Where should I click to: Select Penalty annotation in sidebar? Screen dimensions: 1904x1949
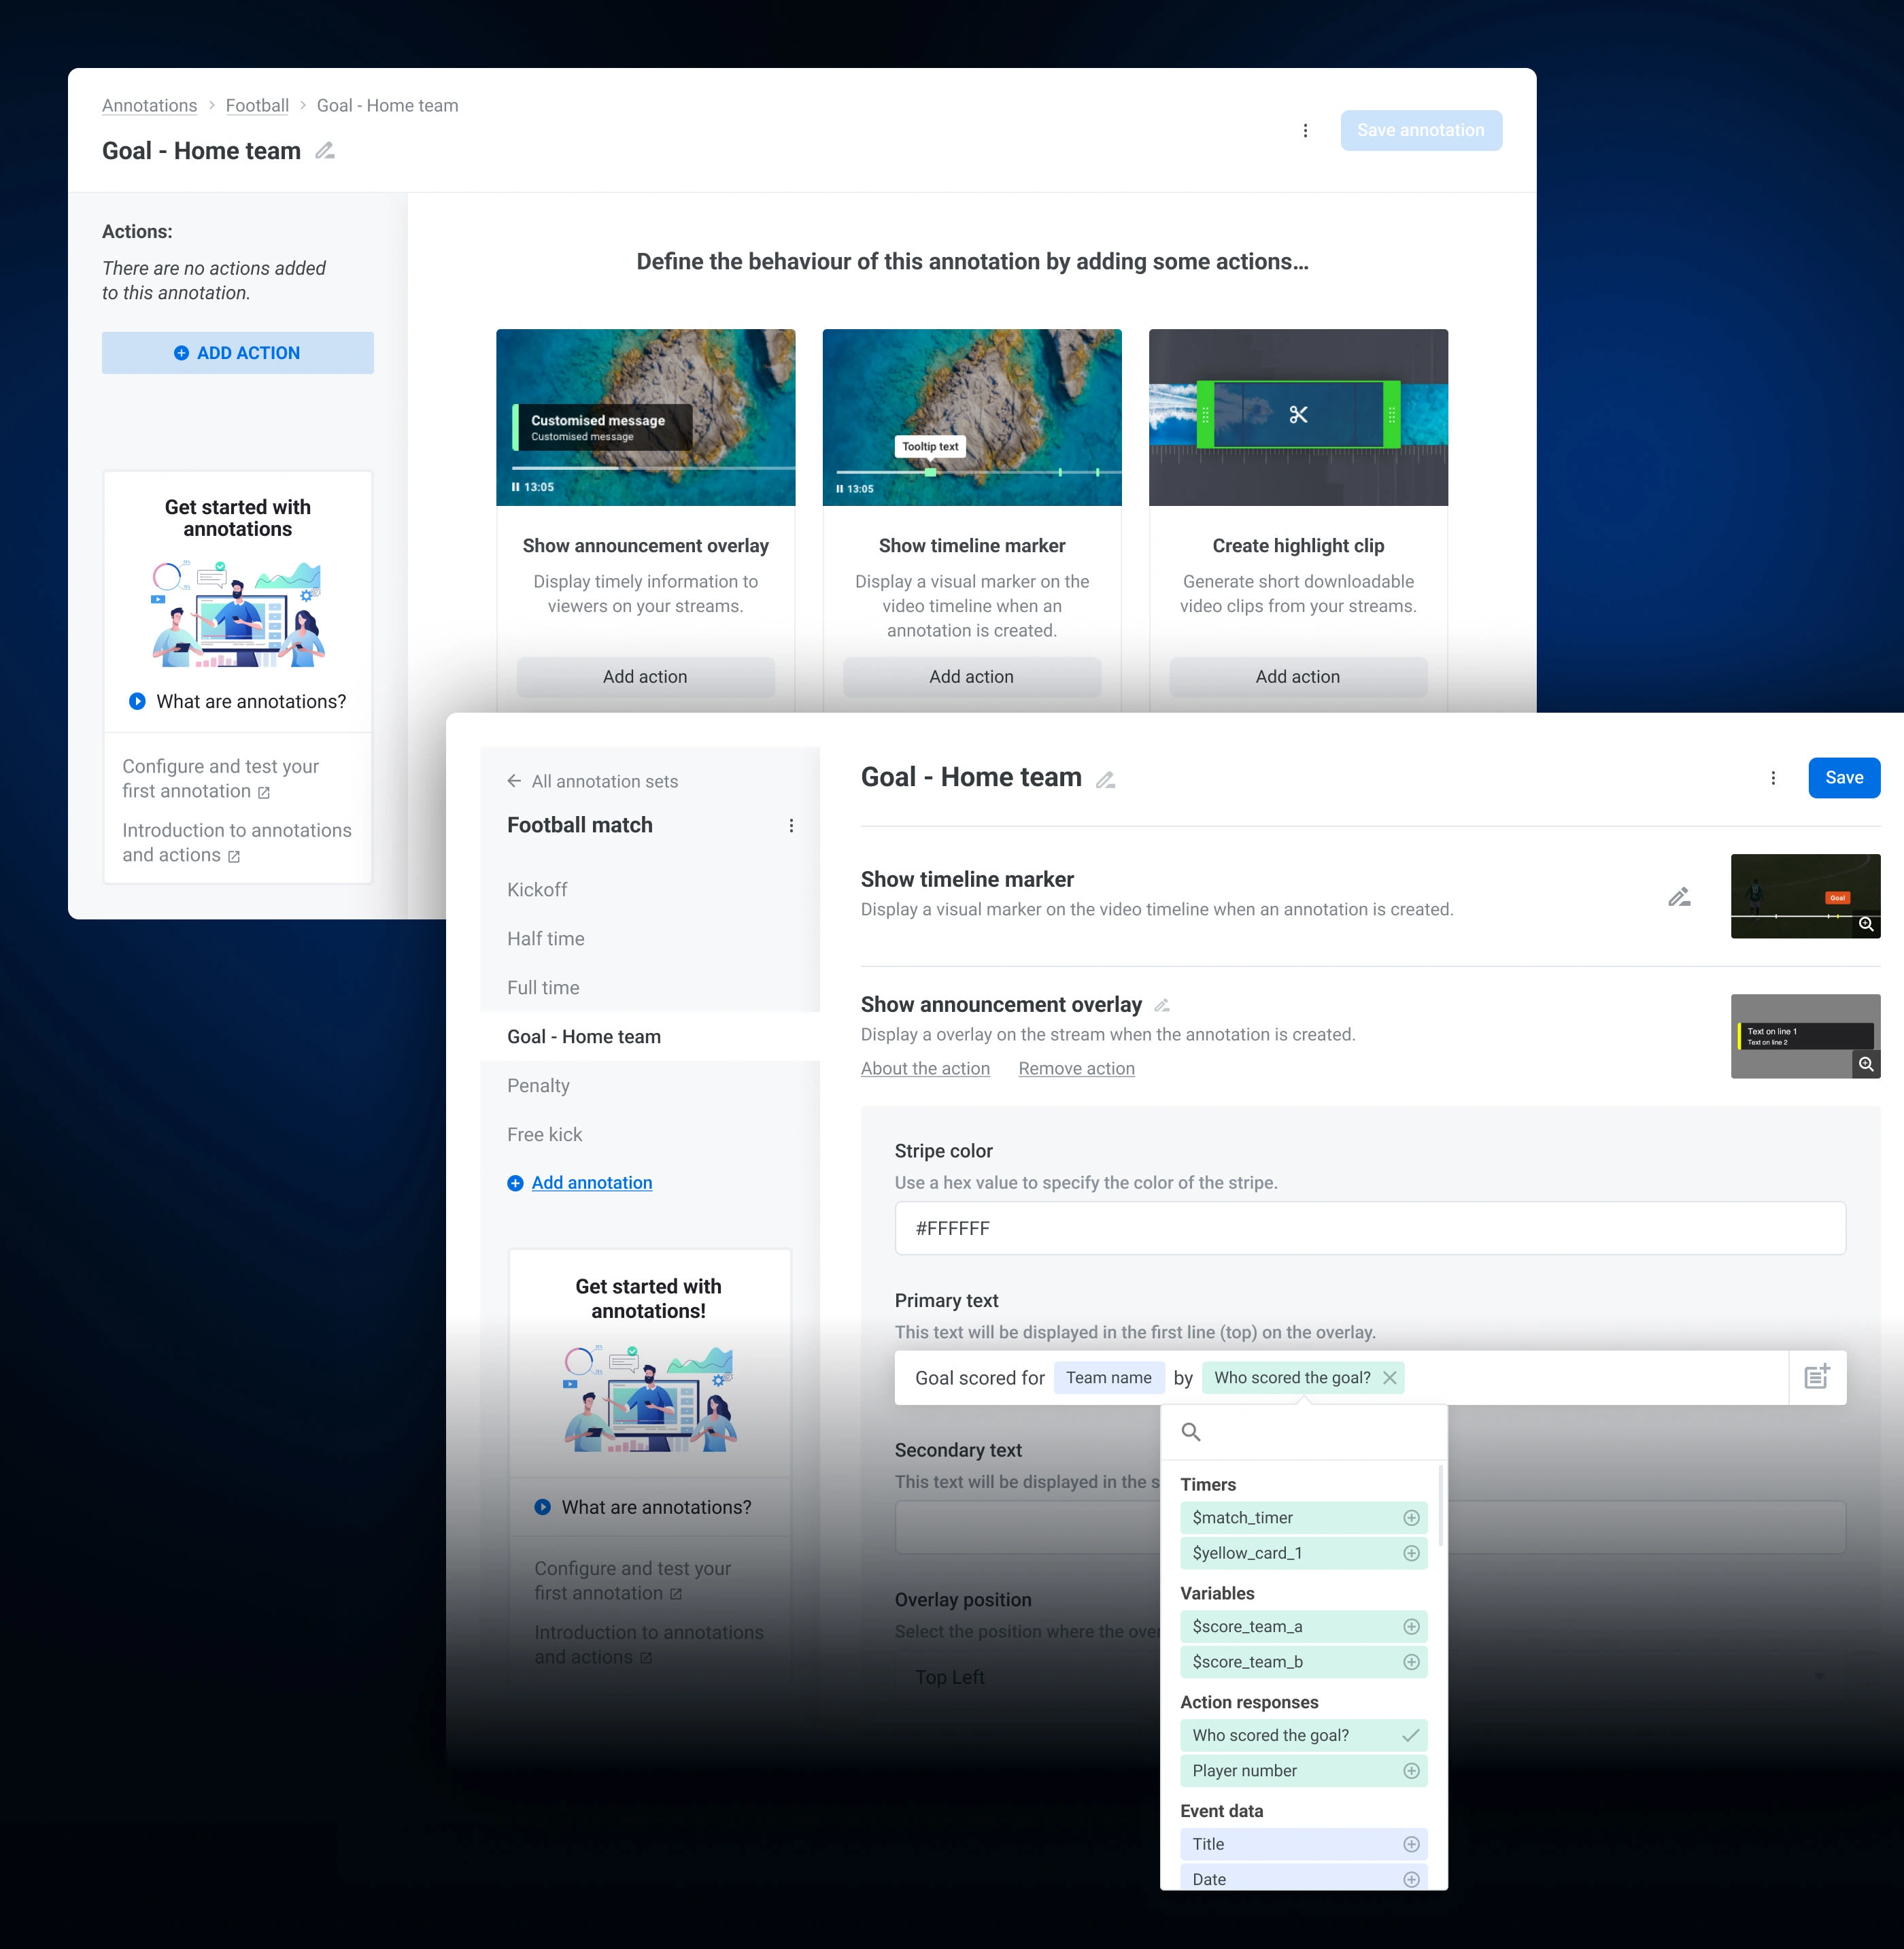pos(538,1086)
